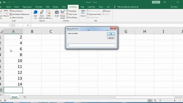
Task: Open the Add-ins dialog
Action: [x=35, y=15]
